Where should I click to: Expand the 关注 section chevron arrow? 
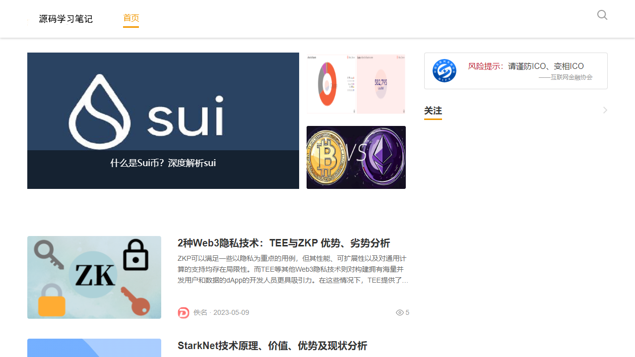point(605,110)
